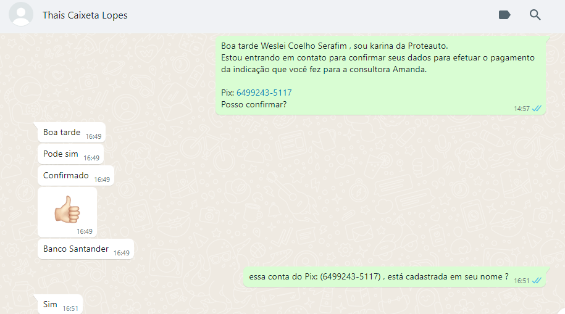Click the "Posso confirmar?" text line

[x=254, y=104]
